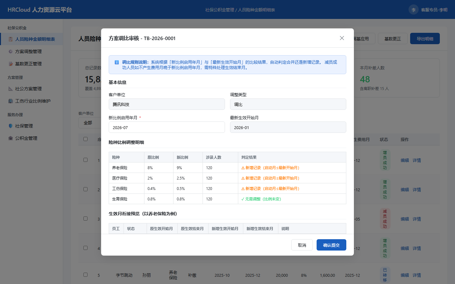This screenshot has width=455, height=284.
Task: Click 编辑 link in row 2
Action: 405,190
